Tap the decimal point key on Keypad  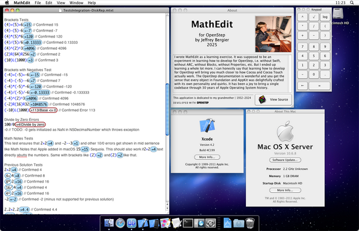(325, 74)
